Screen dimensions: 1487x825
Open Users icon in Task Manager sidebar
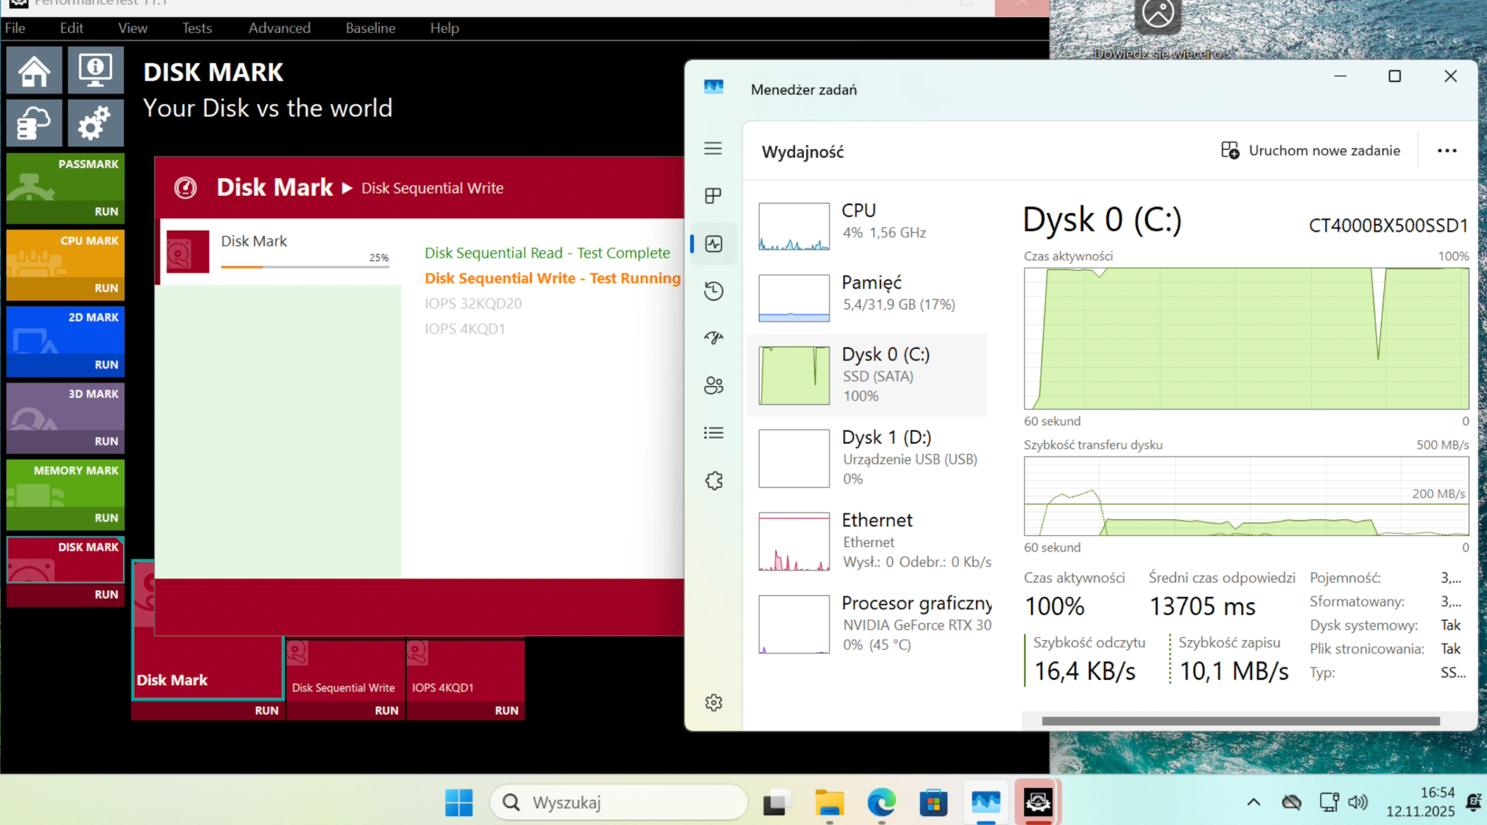click(713, 386)
